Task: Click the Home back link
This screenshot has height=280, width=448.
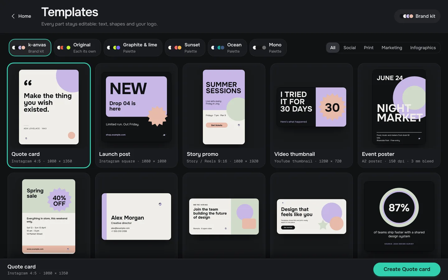Action: pyautogui.click(x=21, y=16)
